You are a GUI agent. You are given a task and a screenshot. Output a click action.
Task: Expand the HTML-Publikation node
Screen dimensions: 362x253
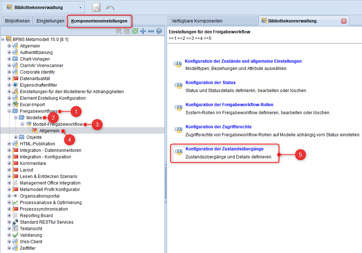click(9, 144)
